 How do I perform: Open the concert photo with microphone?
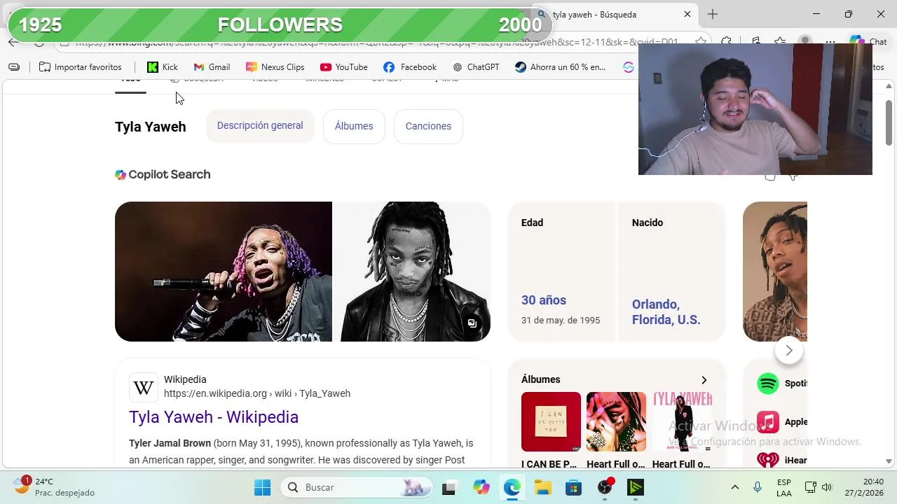[x=224, y=272]
